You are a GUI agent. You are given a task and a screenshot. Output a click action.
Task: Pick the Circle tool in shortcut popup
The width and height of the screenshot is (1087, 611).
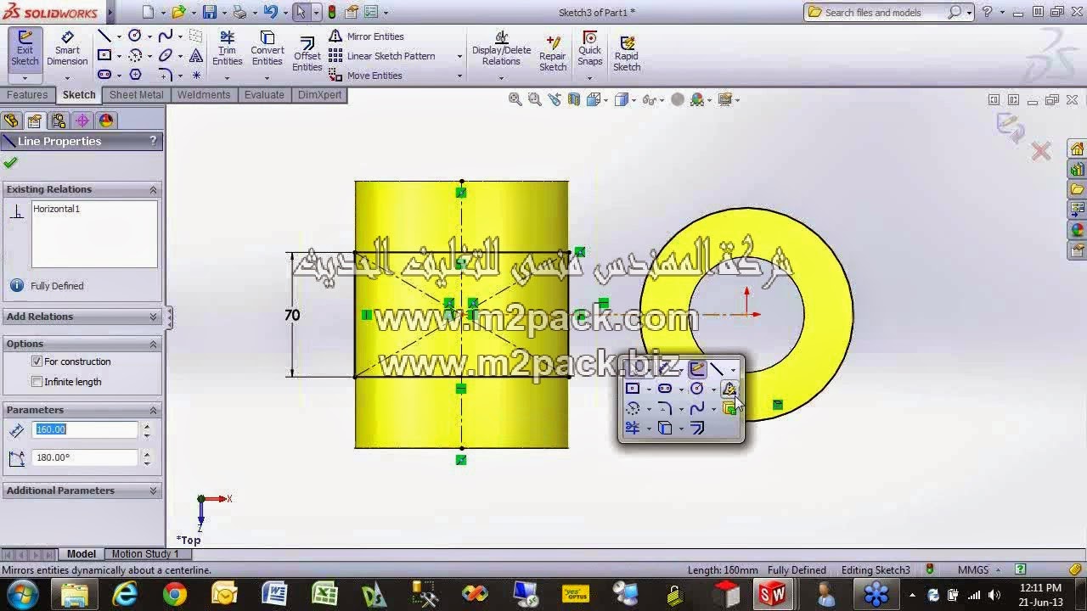point(696,389)
